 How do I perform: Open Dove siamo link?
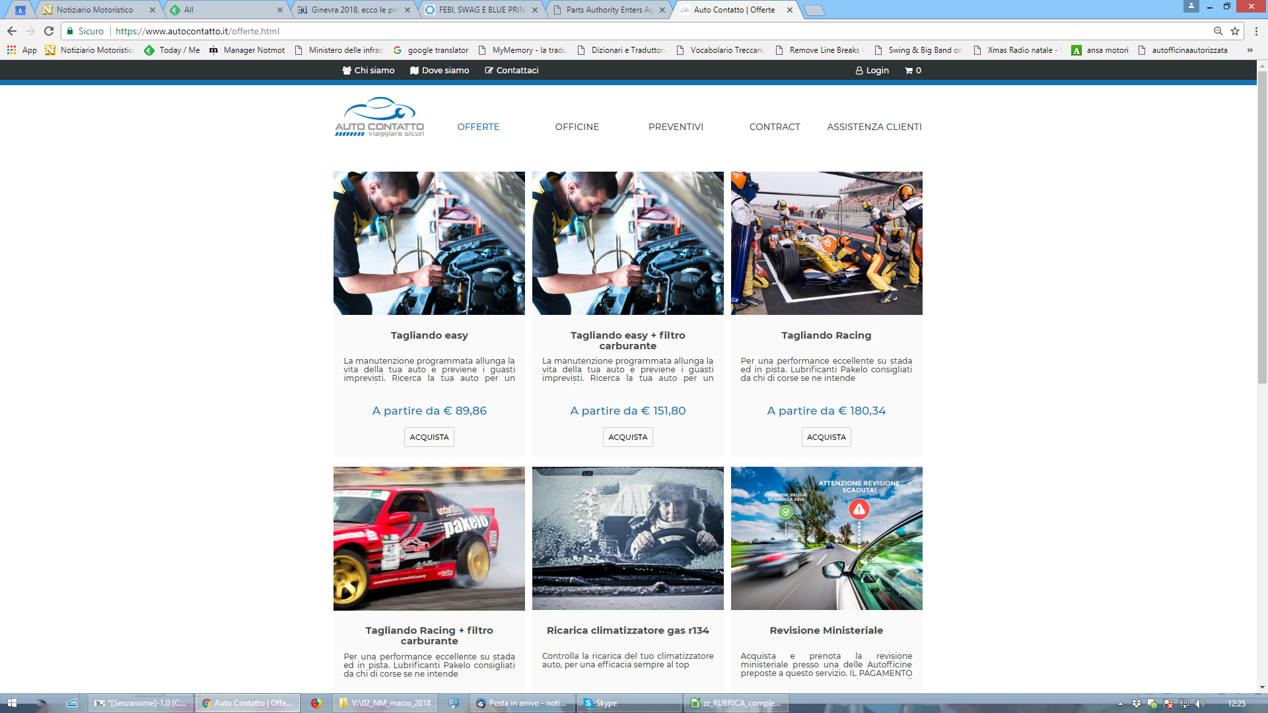(x=439, y=71)
